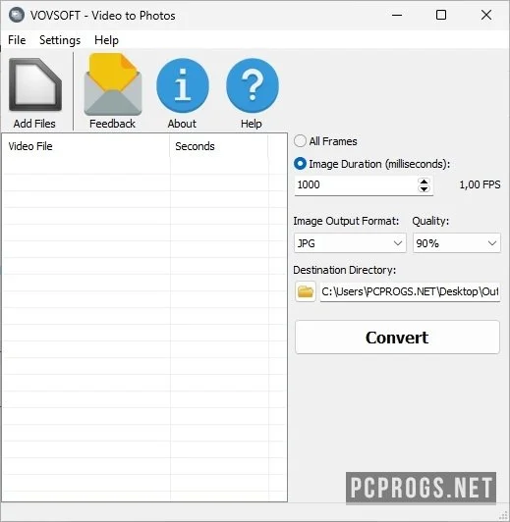
Task: Click the Destination Directory path field
Action: tap(410, 291)
